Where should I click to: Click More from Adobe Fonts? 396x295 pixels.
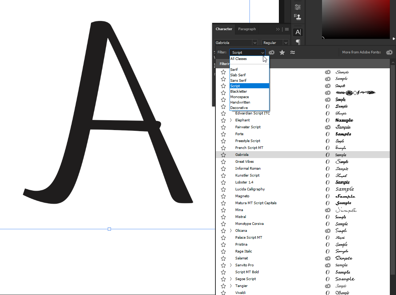tap(361, 52)
